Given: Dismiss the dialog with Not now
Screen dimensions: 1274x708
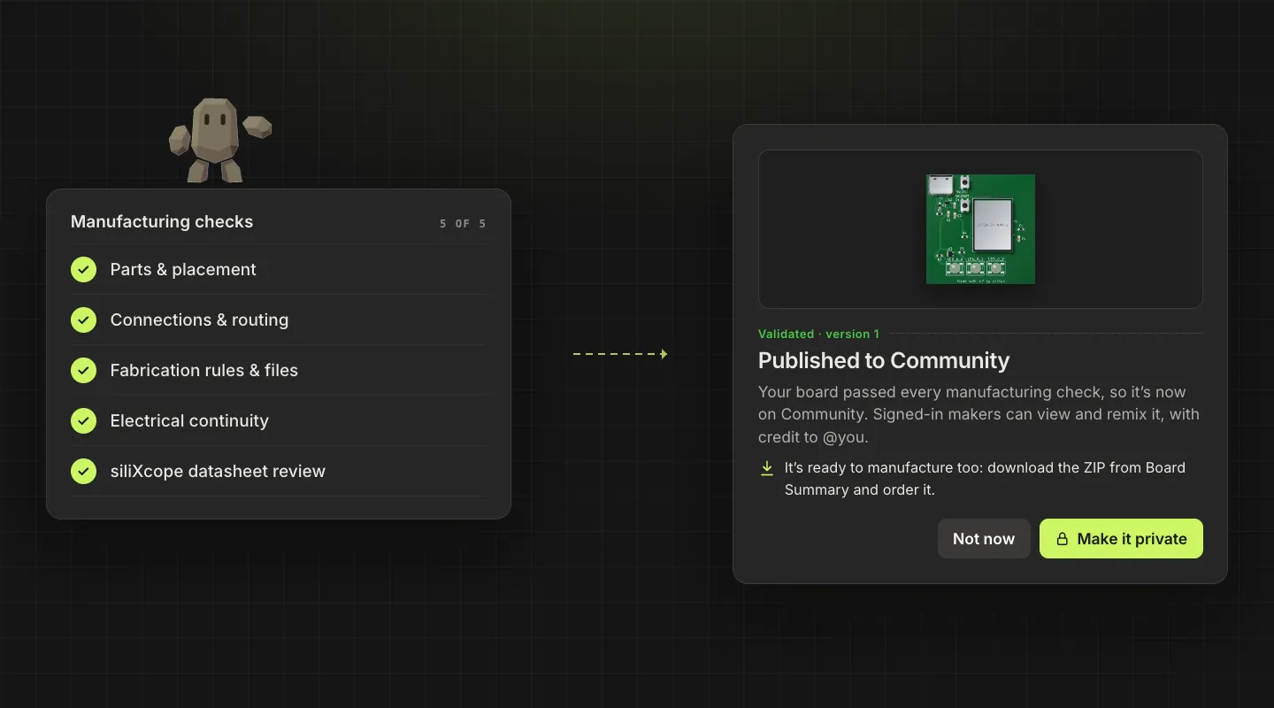Looking at the screenshot, I should (984, 538).
